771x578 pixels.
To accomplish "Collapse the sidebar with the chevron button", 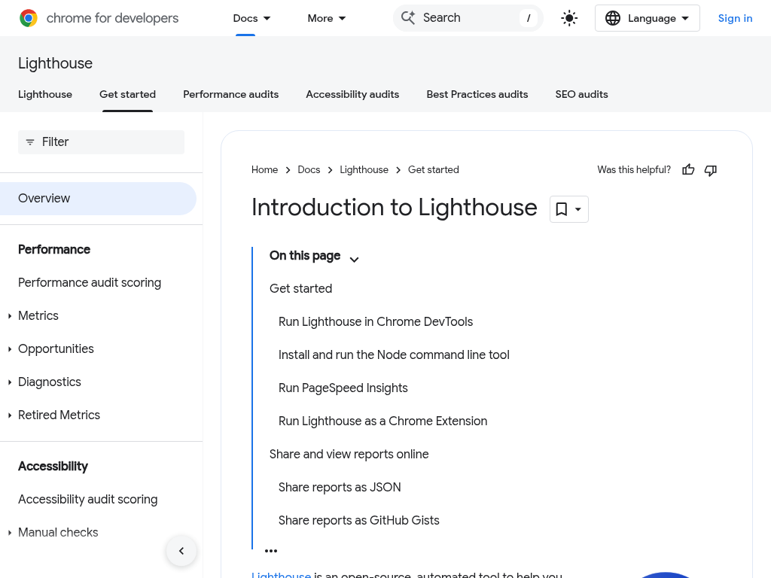I will pyautogui.click(x=181, y=551).
